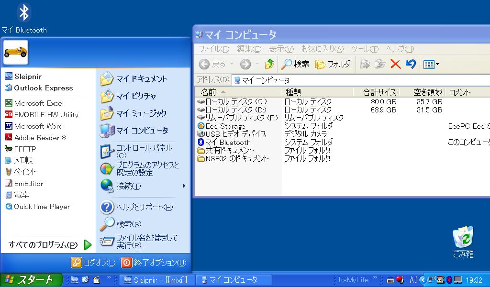Sort by 種類 column header
The width and height of the screenshot is (490, 287).
pos(317,92)
